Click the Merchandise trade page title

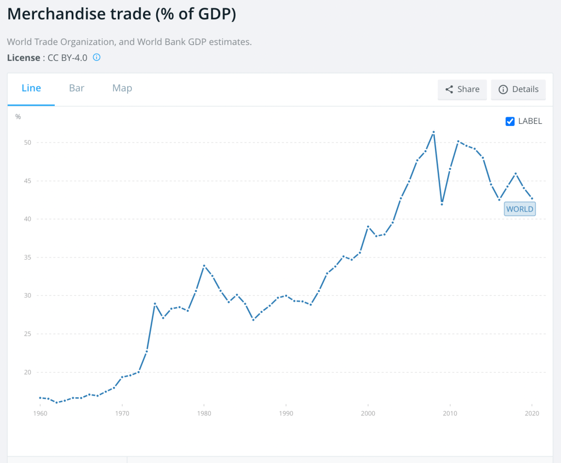coord(122,15)
